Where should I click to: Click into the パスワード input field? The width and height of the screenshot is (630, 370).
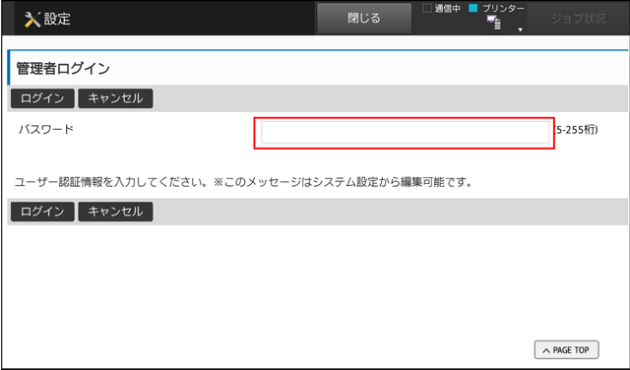click(405, 132)
